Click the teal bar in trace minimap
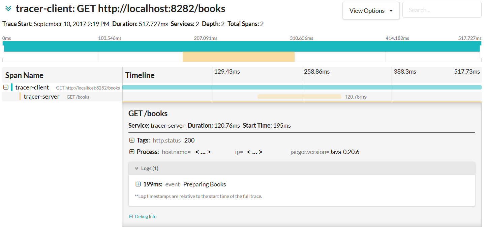The width and height of the screenshot is (484, 231). tap(242, 47)
